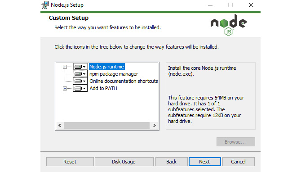Click the Node.js Setup installer title icon

tap(45, 5)
